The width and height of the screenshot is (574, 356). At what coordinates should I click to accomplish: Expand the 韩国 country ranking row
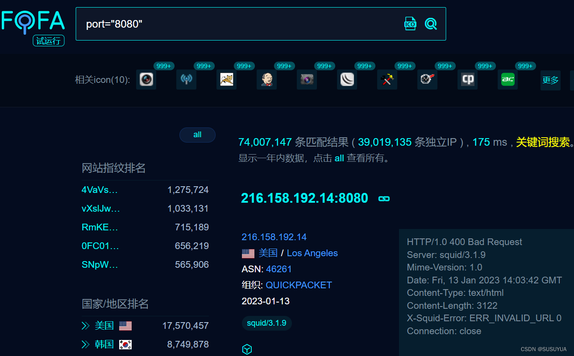coord(86,344)
